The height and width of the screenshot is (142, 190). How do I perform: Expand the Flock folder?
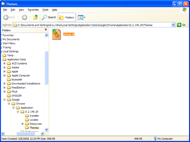point(4,92)
